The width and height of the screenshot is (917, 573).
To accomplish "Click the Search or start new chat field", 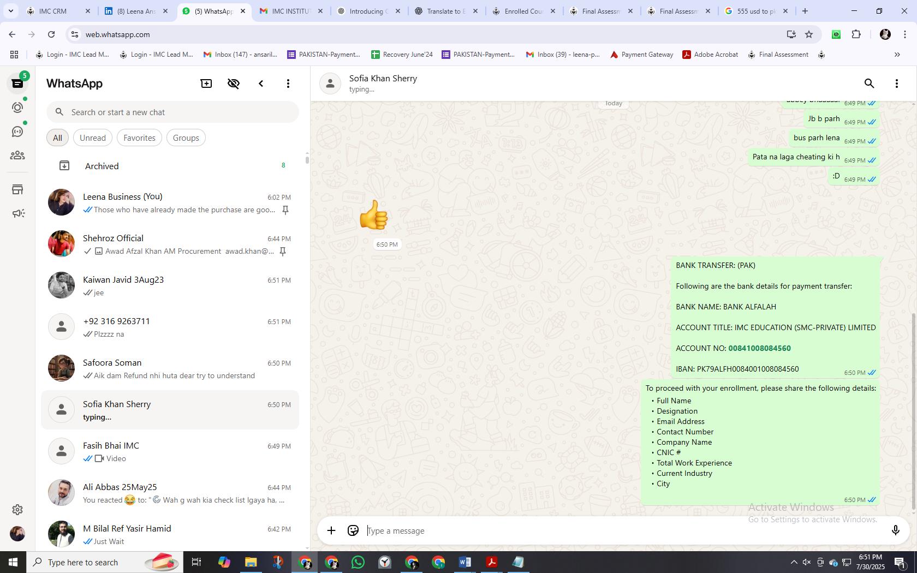I will [172, 112].
